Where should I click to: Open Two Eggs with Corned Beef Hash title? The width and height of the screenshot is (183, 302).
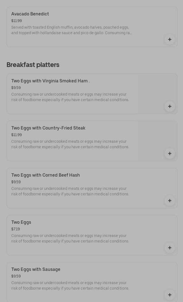45,175
